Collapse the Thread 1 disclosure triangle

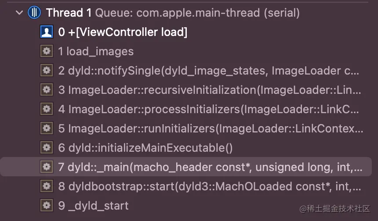tap(19, 13)
